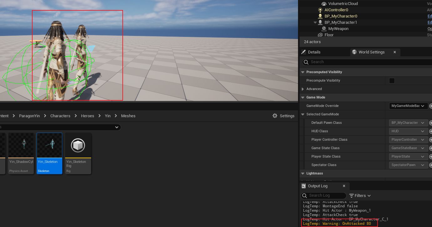
Task: Close the Output Log tab
Action: (344, 186)
